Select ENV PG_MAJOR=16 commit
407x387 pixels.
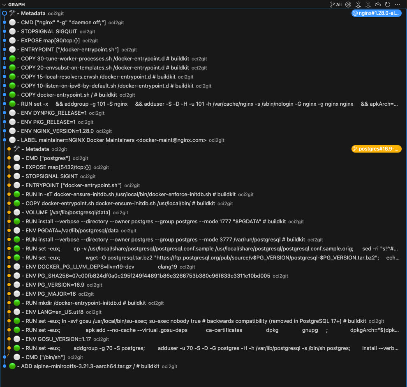[x=203, y=294]
